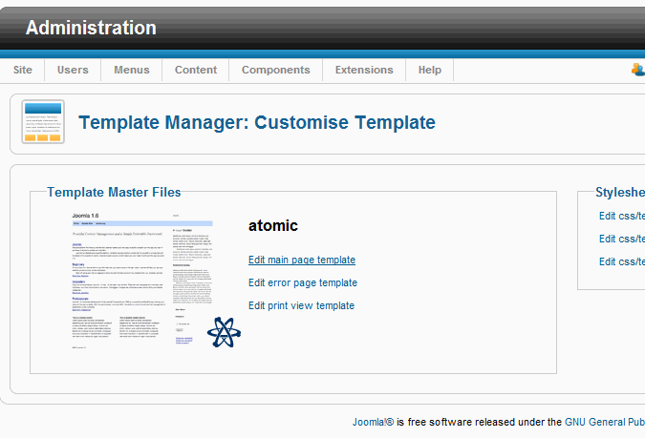Click the Joomla! link in footer

click(x=373, y=422)
